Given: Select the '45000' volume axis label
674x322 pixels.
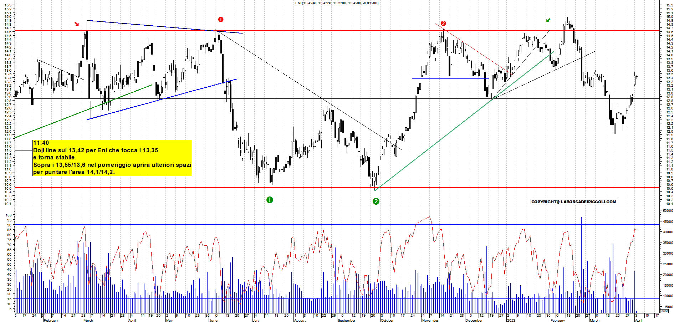Looking at the screenshot, I should coord(668,221).
